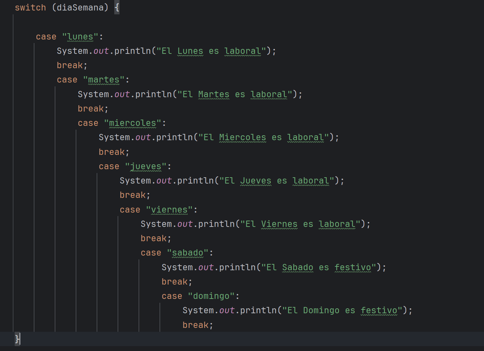Select the "sabado" case label string
The height and width of the screenshot is (351, 484).
188,253
